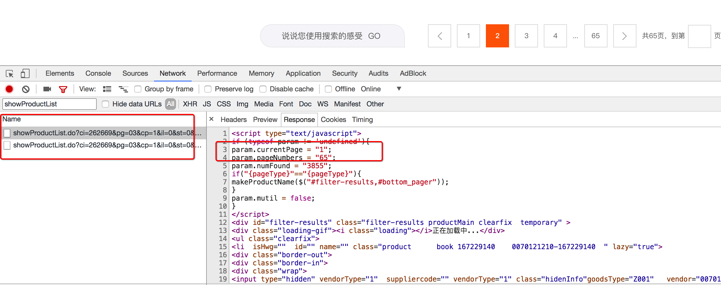The width and height of the screenshot is (721, 285).
Task: Go to the Security tab
Action: (345, 73)
